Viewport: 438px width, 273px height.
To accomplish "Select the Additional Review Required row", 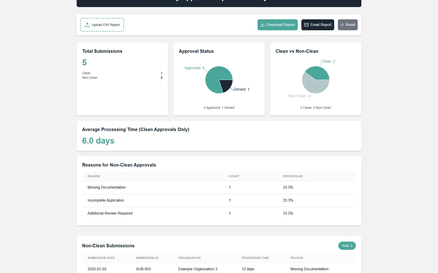I will [x=219, y=213].
